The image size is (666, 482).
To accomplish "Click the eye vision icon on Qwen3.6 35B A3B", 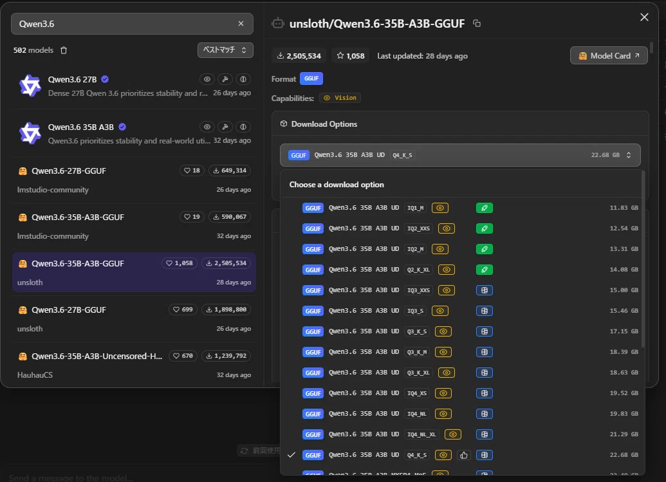I will [x=207, y=127].
